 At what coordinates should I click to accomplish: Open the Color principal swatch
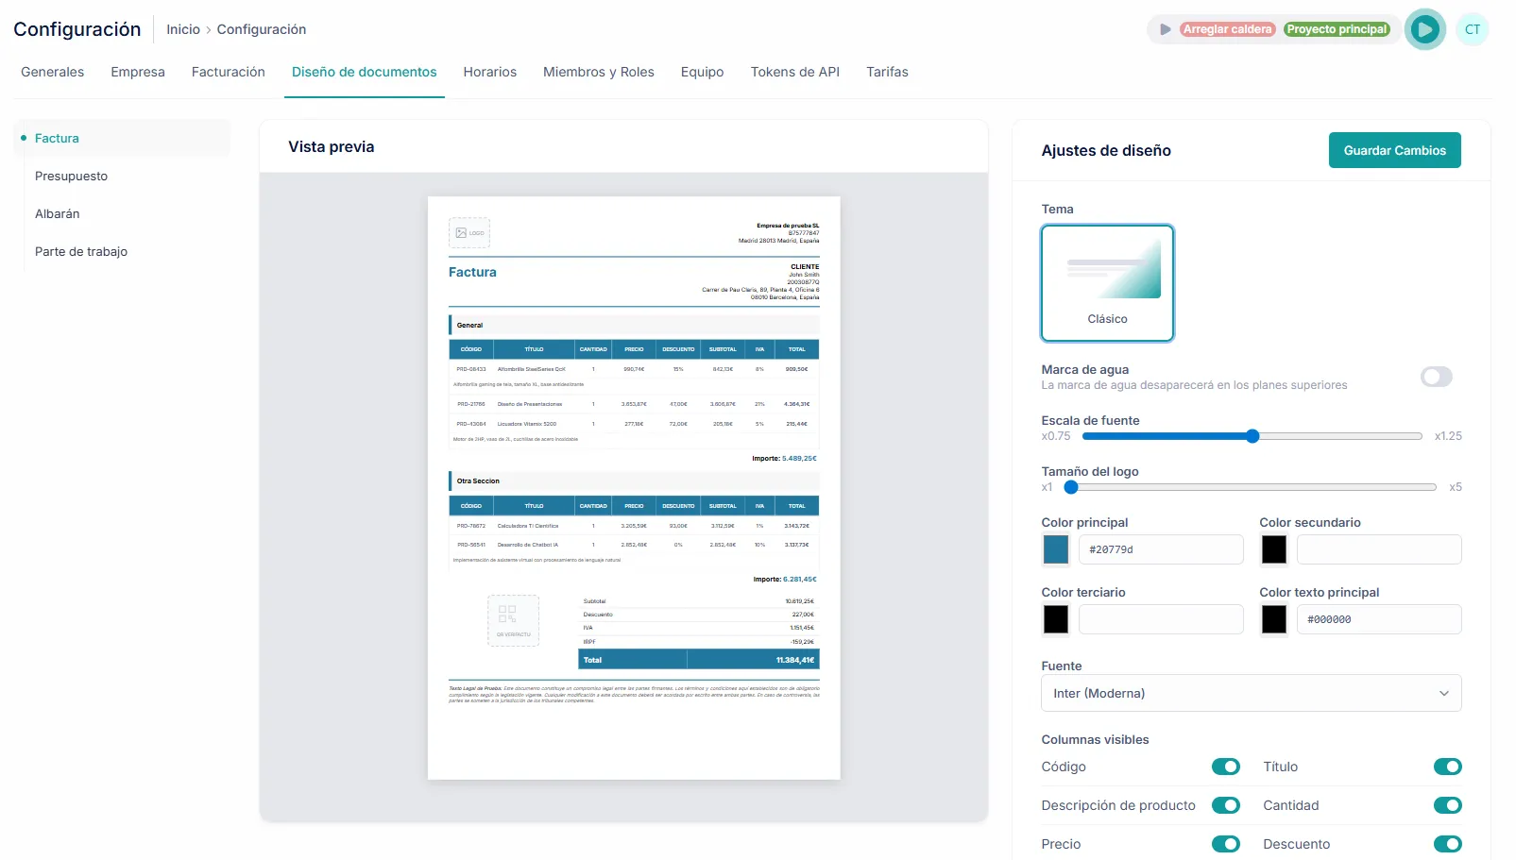pyautogui.click(x=1055, y=549)
